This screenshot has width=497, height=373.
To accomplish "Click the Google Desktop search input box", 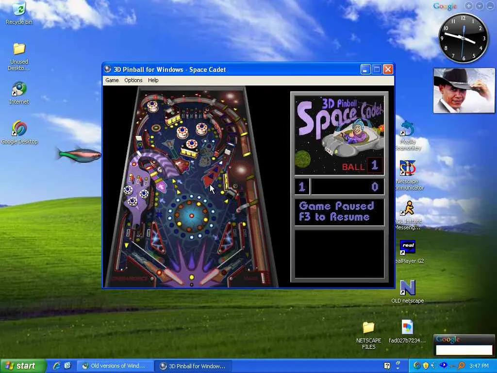I will click(x=464, y=350).
